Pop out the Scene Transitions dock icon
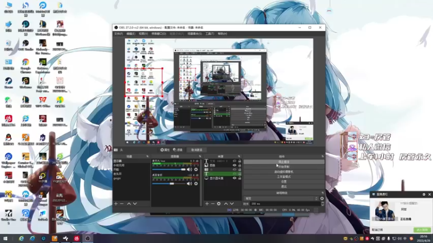 pyautogui.click(x=322, y=193)
